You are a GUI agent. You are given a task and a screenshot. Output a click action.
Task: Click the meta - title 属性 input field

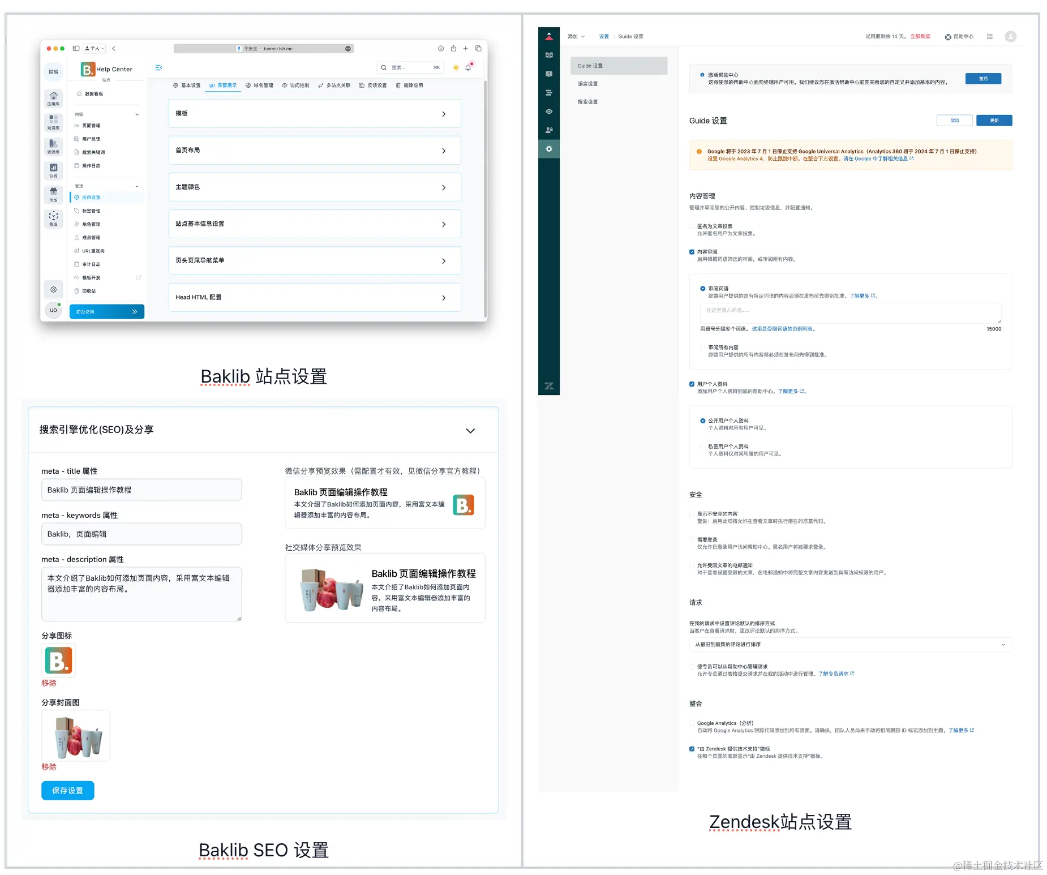coord(141,490)
